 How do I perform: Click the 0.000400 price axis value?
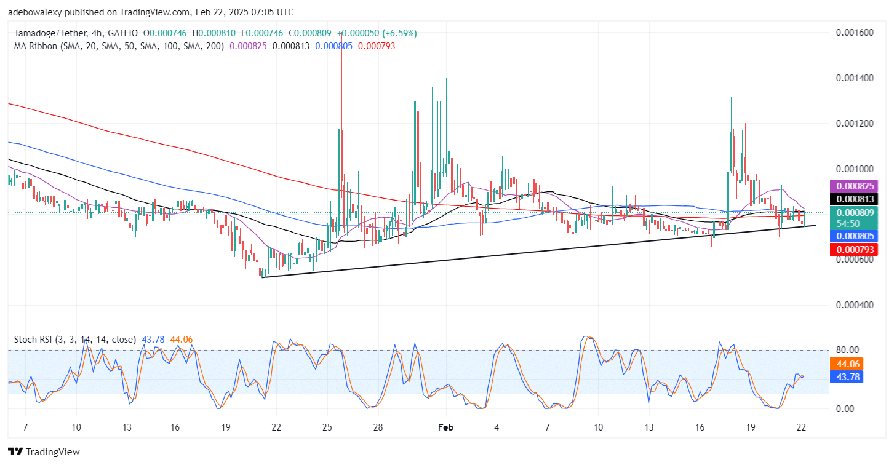(x=856, y=305)
